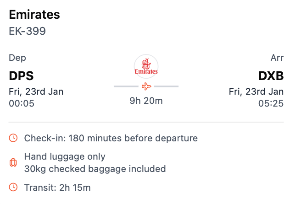Screen dimensions: 290x204
Task: Click the clock icon beside Transit
Action: 13,187
